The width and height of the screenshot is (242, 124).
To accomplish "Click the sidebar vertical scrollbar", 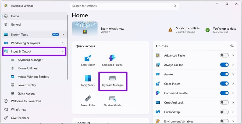I will 67,47.
